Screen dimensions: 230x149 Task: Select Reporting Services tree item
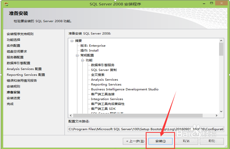tap(106, 84)
